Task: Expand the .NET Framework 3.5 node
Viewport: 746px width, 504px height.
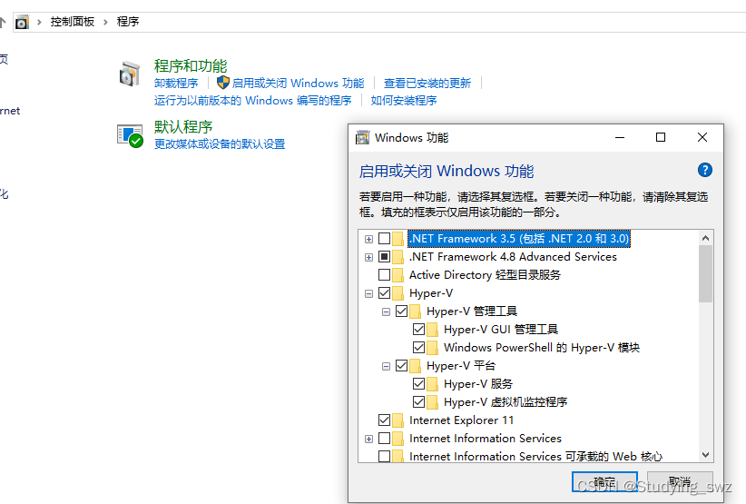Action: 368,239
